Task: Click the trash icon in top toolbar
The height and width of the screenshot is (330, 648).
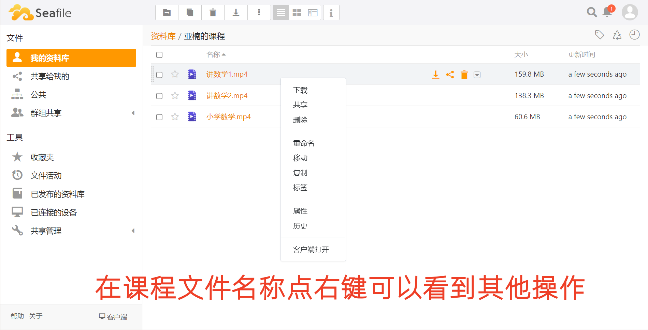Action: (x=213, y=13)
